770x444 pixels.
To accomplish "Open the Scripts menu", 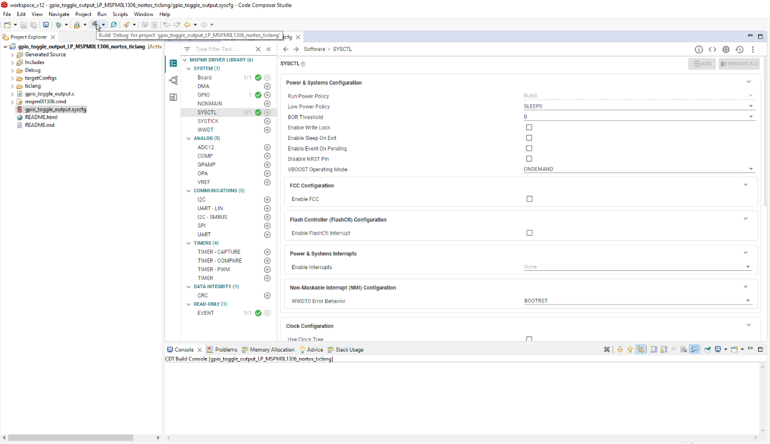I will pos(120,14).
